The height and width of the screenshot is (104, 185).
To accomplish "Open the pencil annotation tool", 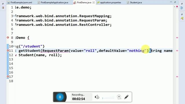I will [126, 97].
